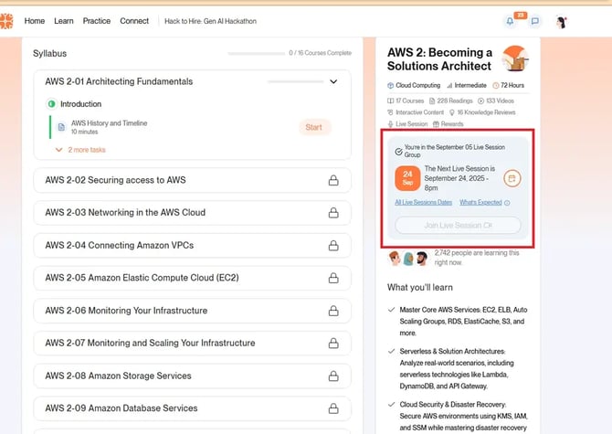612x434 pixels.
Task: Click the user profile avatar
Action: tap(562, 21)
